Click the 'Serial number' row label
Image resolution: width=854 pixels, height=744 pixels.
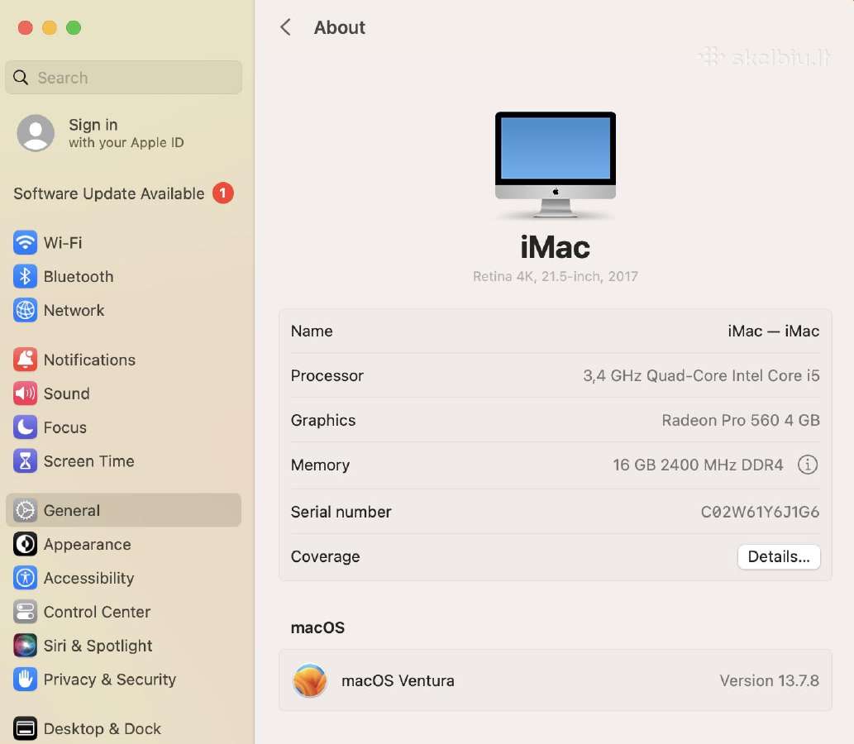coord(341,512)
